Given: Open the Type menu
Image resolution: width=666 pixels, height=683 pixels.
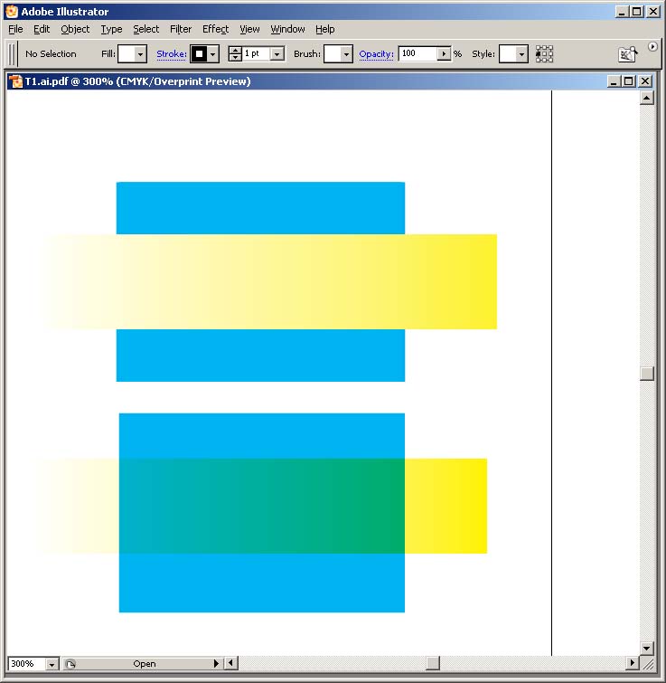Looking at the screenshot, I should click(x=112, y=29).
